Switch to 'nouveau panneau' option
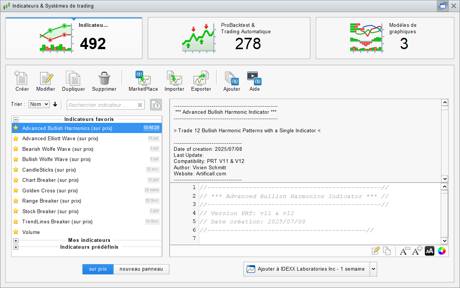 [x=141, y=269]
